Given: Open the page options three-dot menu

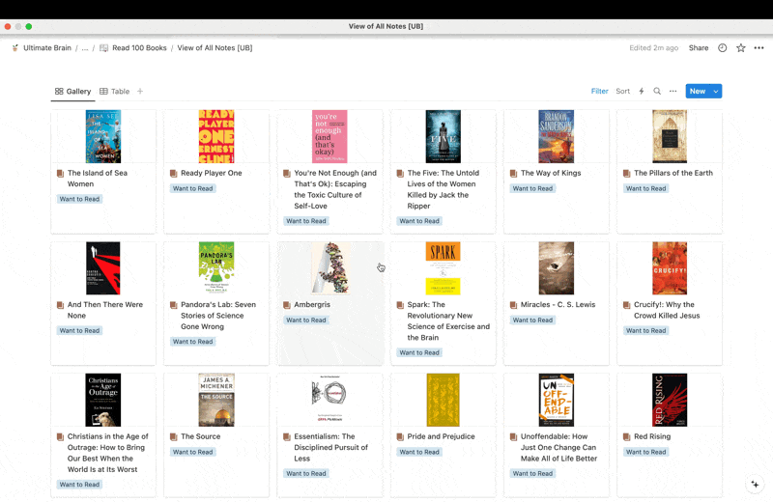Looking at the screenshot, I should point(759,47).
